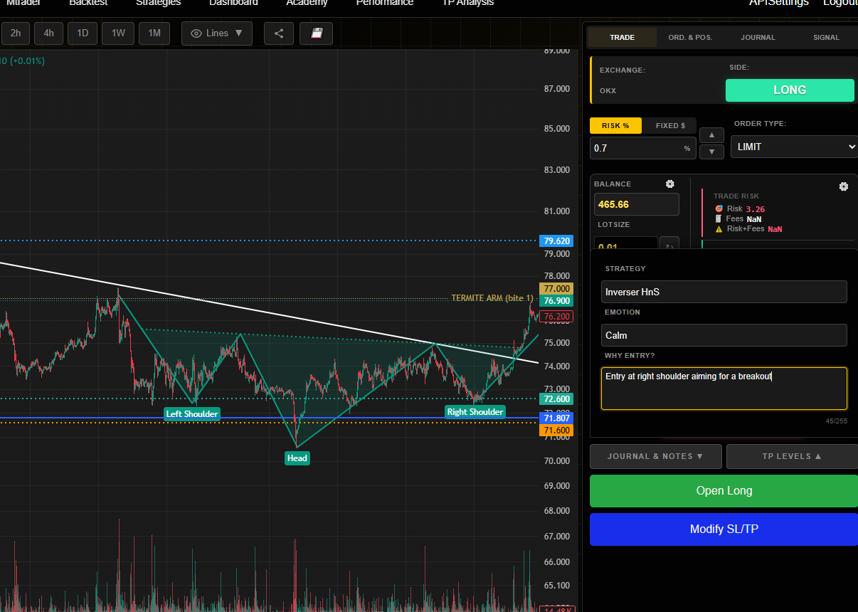The height and width of the screenshot is (612, 858).
Task: Click the risk percent input showing 0.7
Action: (642, 148)
